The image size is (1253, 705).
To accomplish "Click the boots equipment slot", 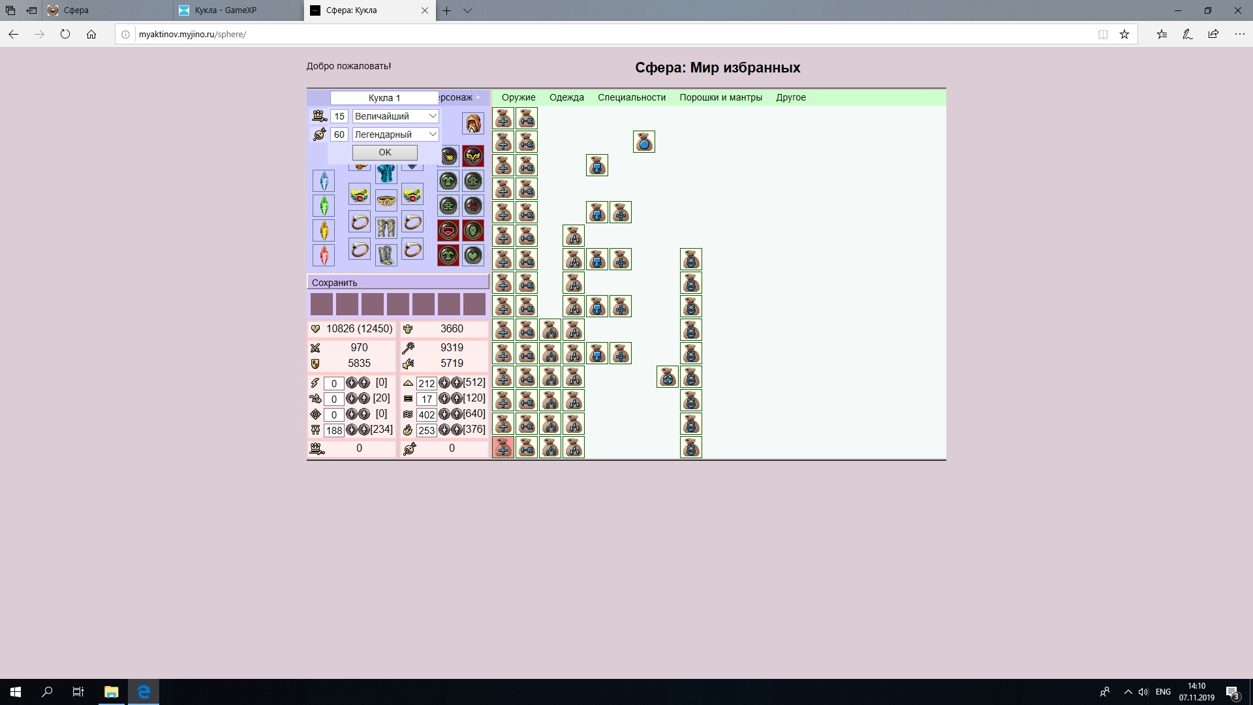I will tap(386, 255).
